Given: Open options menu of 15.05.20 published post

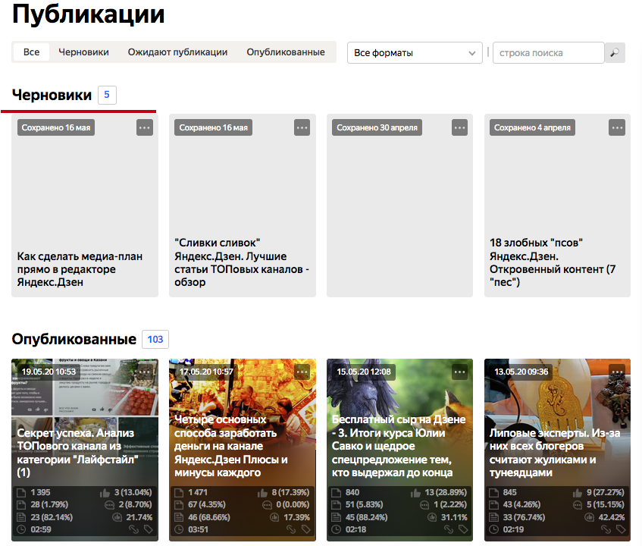Looking at the screenshot, I should (x=459, y=372).
